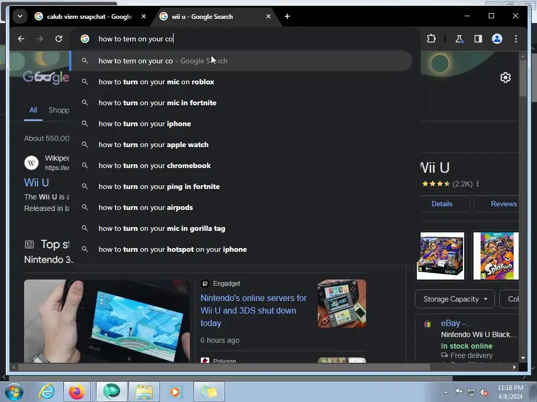
Task: Select the All search tab
Action: click(x=33, y=110)
